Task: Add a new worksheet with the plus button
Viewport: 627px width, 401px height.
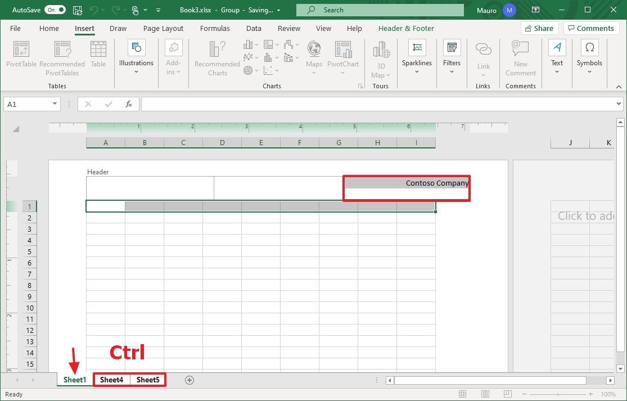Action: tap(189, 380)
